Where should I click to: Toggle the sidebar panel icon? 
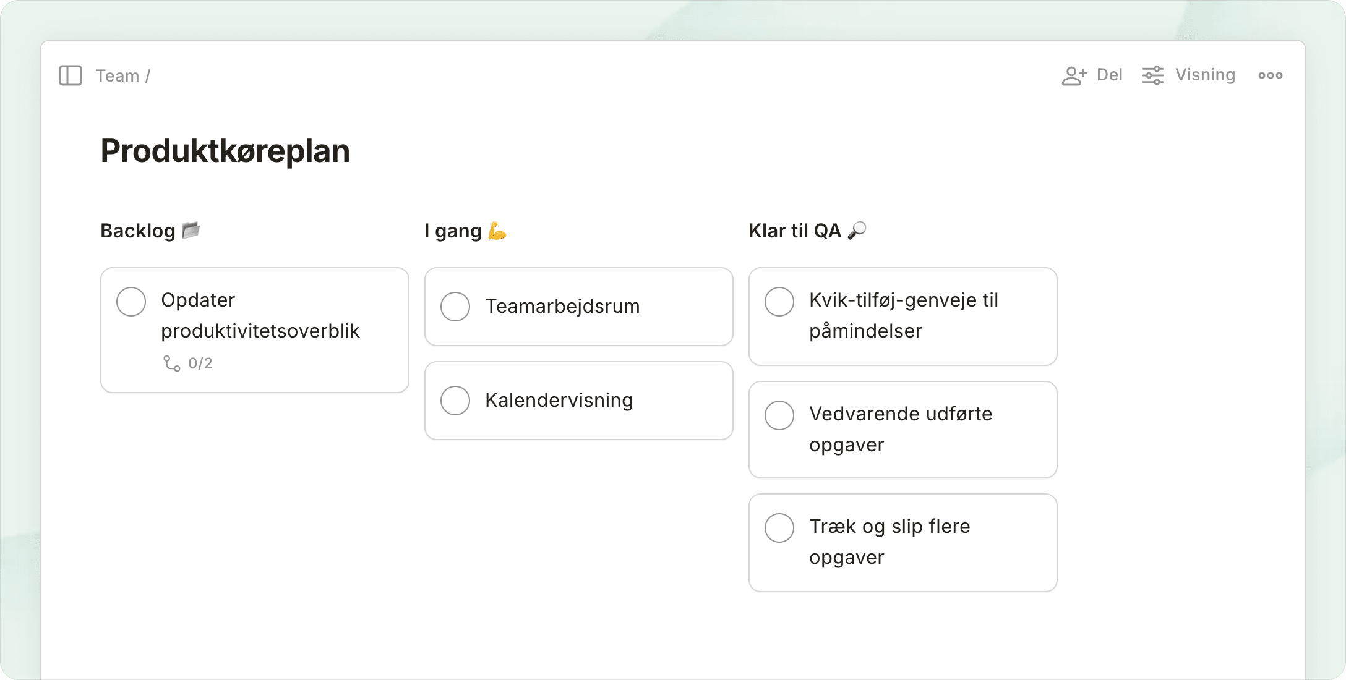[x=71, y=75]
